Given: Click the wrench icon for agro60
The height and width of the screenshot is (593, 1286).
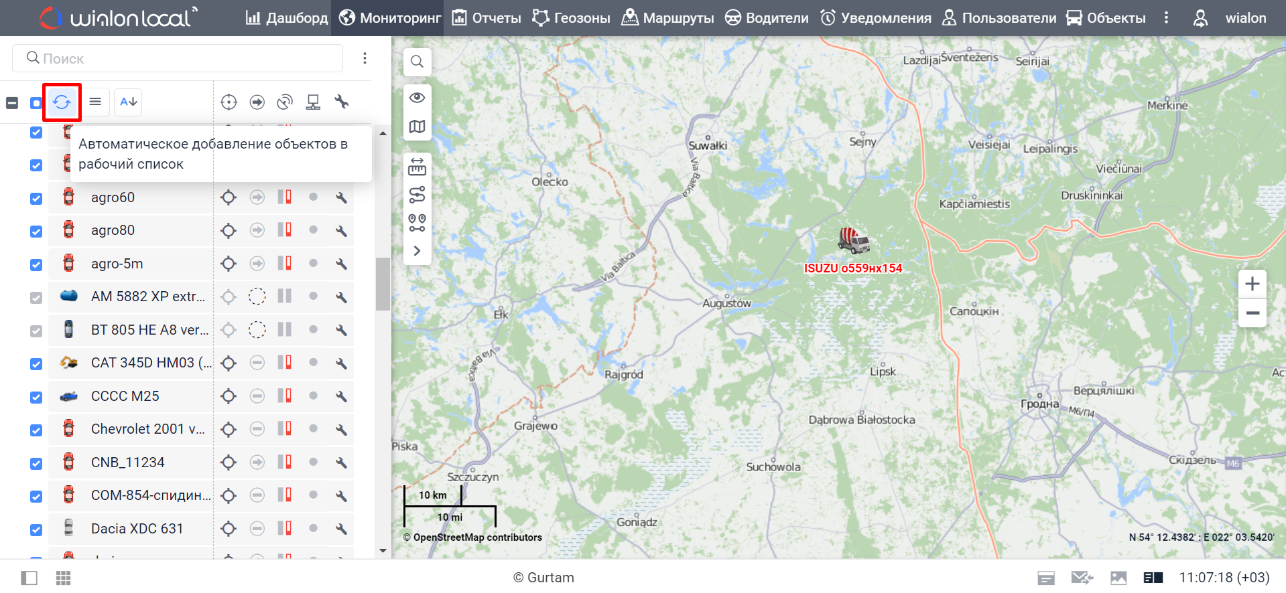Looking at the screenshot, I should point(342,197).
